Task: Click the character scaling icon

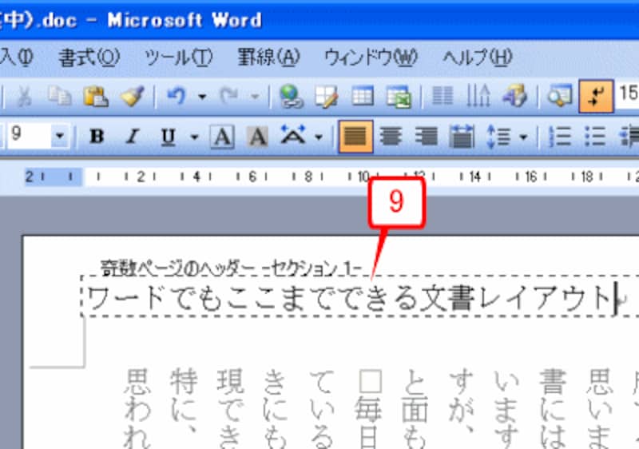Action: pos(292,135)
